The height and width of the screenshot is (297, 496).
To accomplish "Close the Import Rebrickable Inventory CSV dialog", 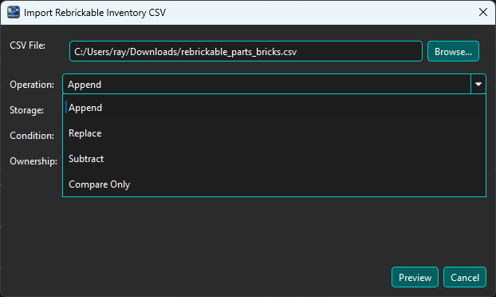I will point(482,12).
